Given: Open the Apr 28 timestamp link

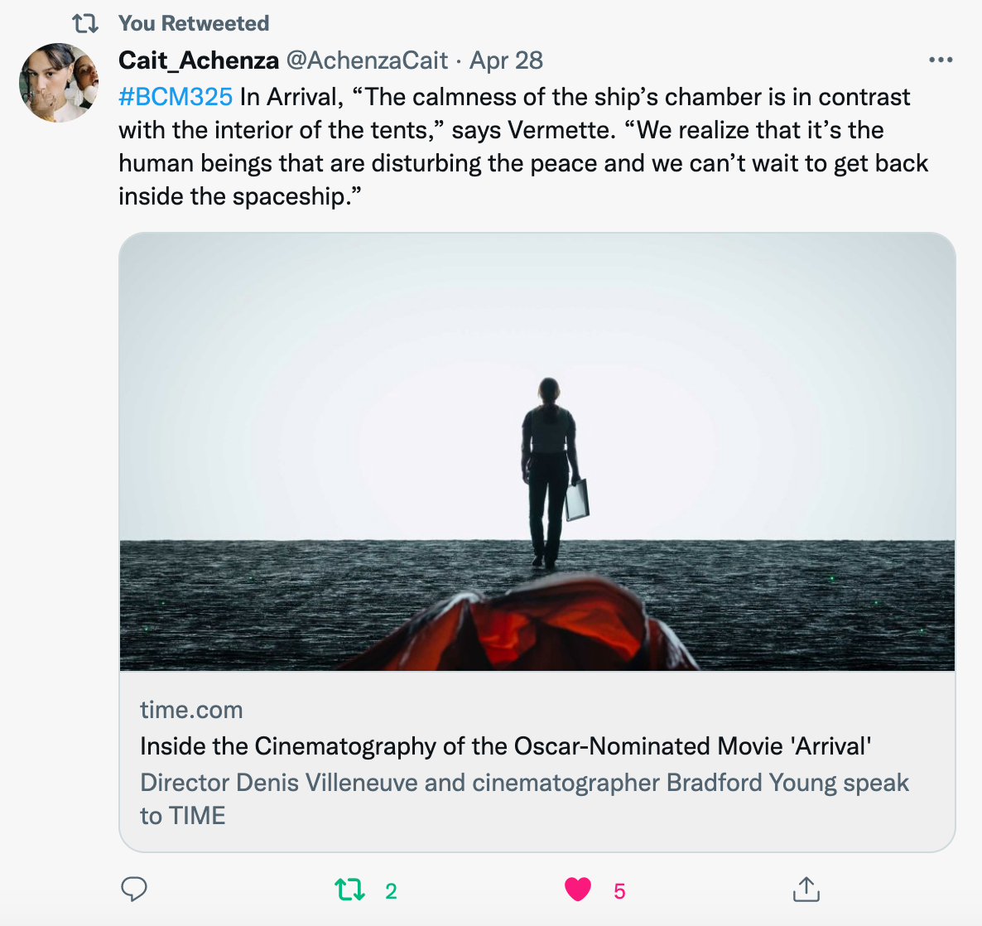Looking at the screenshot, I should click(506, 60).
